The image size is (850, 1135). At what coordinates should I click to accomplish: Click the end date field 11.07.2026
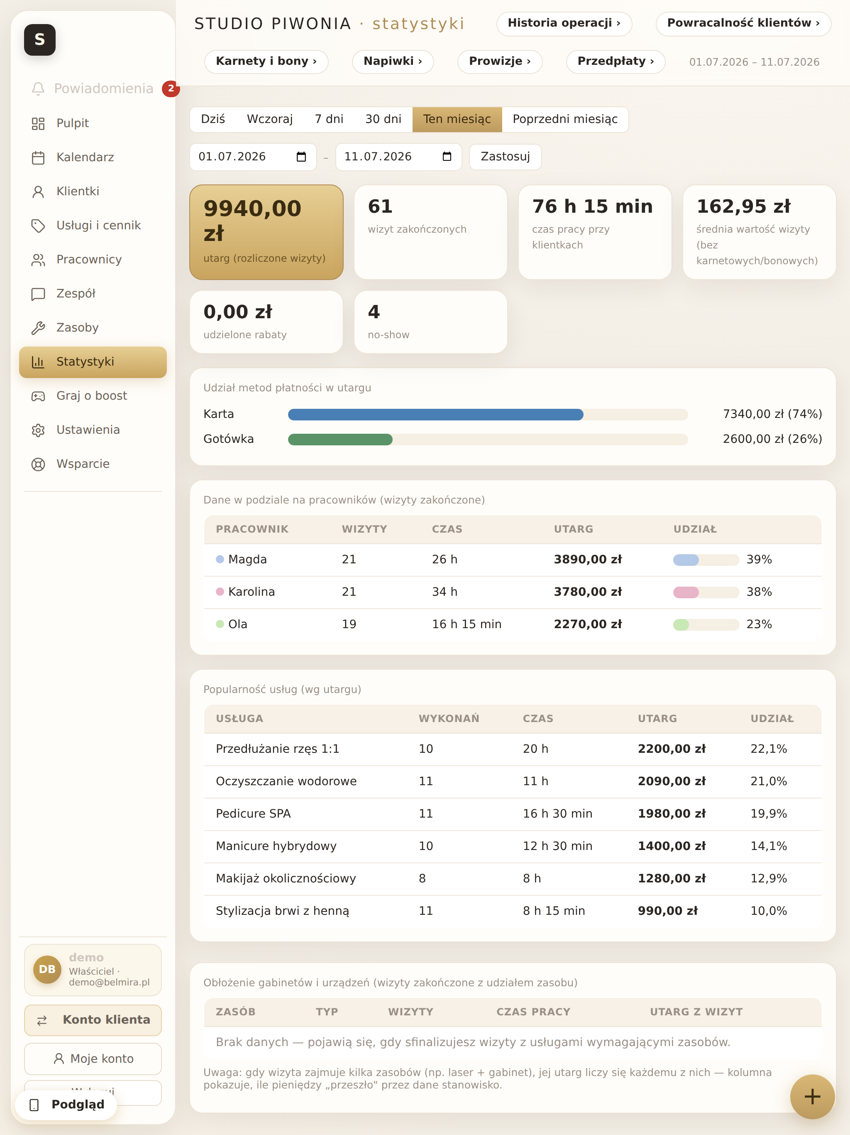coord(398,157)
